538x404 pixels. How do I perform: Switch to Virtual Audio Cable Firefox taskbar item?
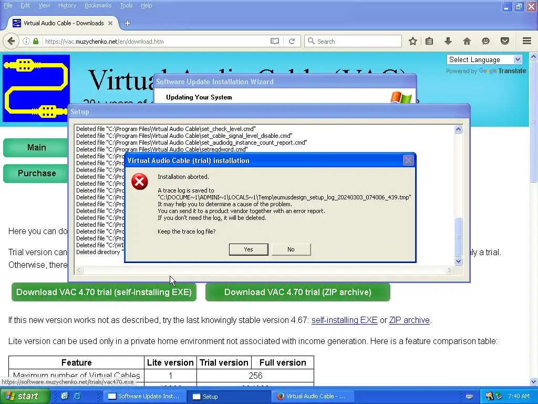(312, 397)
